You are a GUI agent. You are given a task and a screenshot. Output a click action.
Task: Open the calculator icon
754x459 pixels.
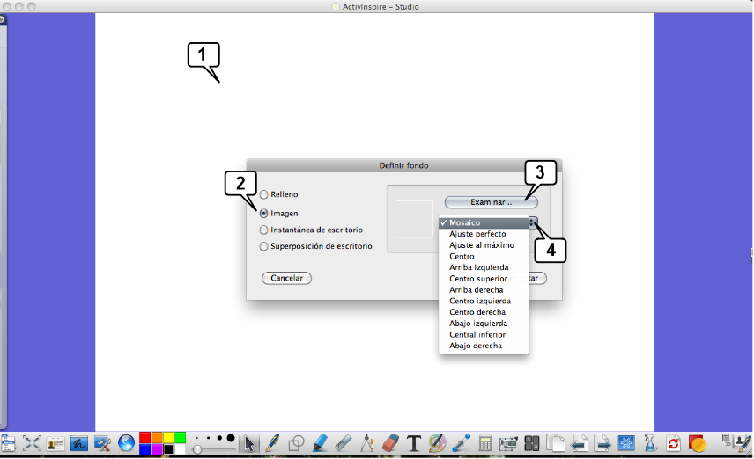click(x=484, y=444)
